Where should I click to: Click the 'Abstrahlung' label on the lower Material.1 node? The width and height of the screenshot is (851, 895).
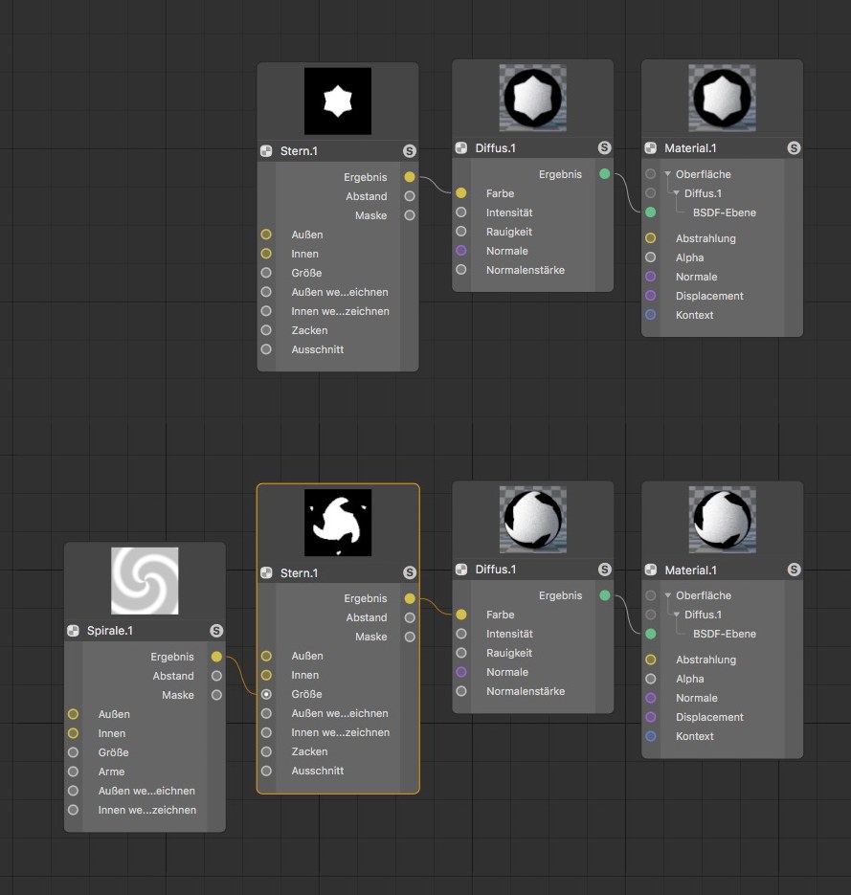pos(706,660)
